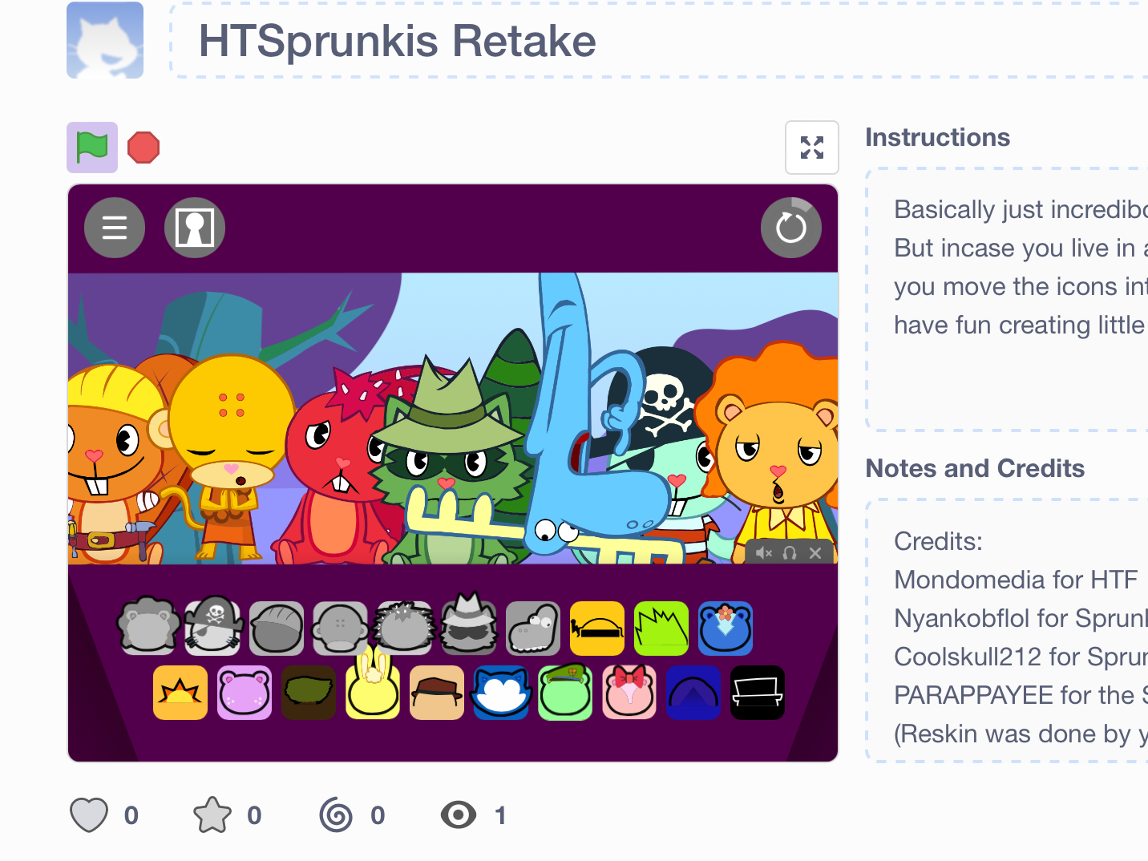Select the gray raccoon with fedora icon

pyautogui.click(x=469, y=625)
